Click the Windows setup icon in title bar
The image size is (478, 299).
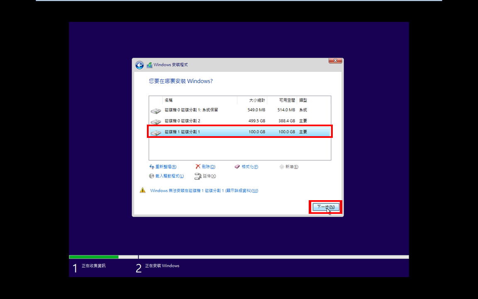point(149,65)
